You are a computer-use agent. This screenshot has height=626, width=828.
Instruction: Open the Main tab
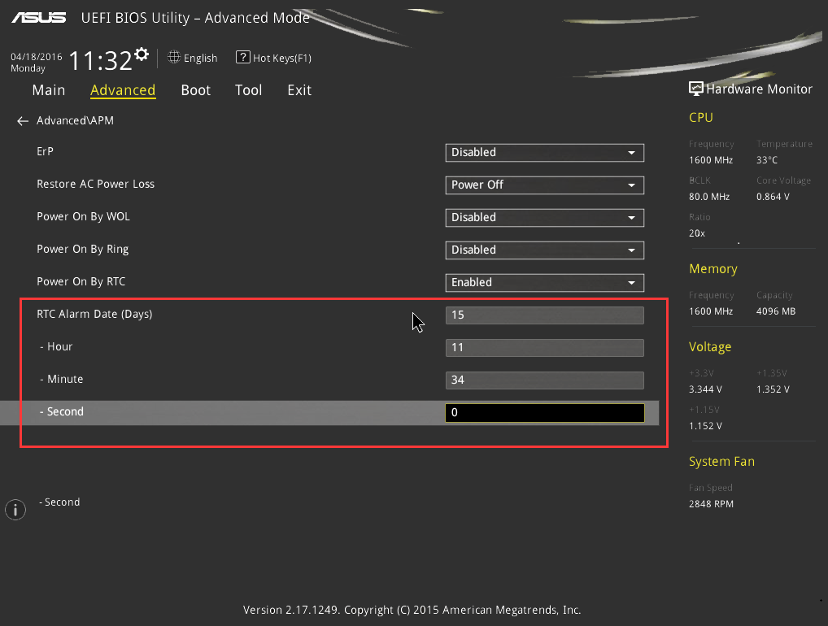click(49, 90)
